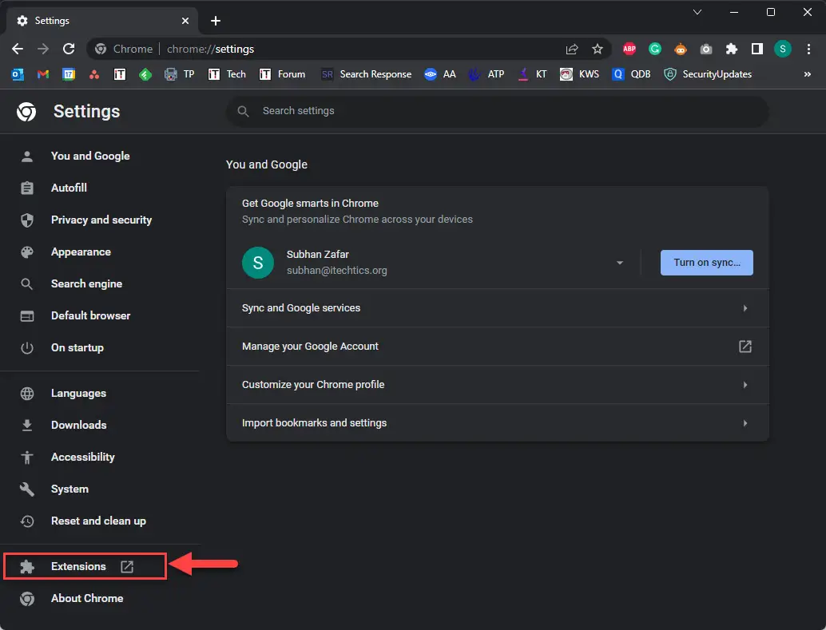Open Chrome three-dot menu
The image size is (826, 630).
808,49
